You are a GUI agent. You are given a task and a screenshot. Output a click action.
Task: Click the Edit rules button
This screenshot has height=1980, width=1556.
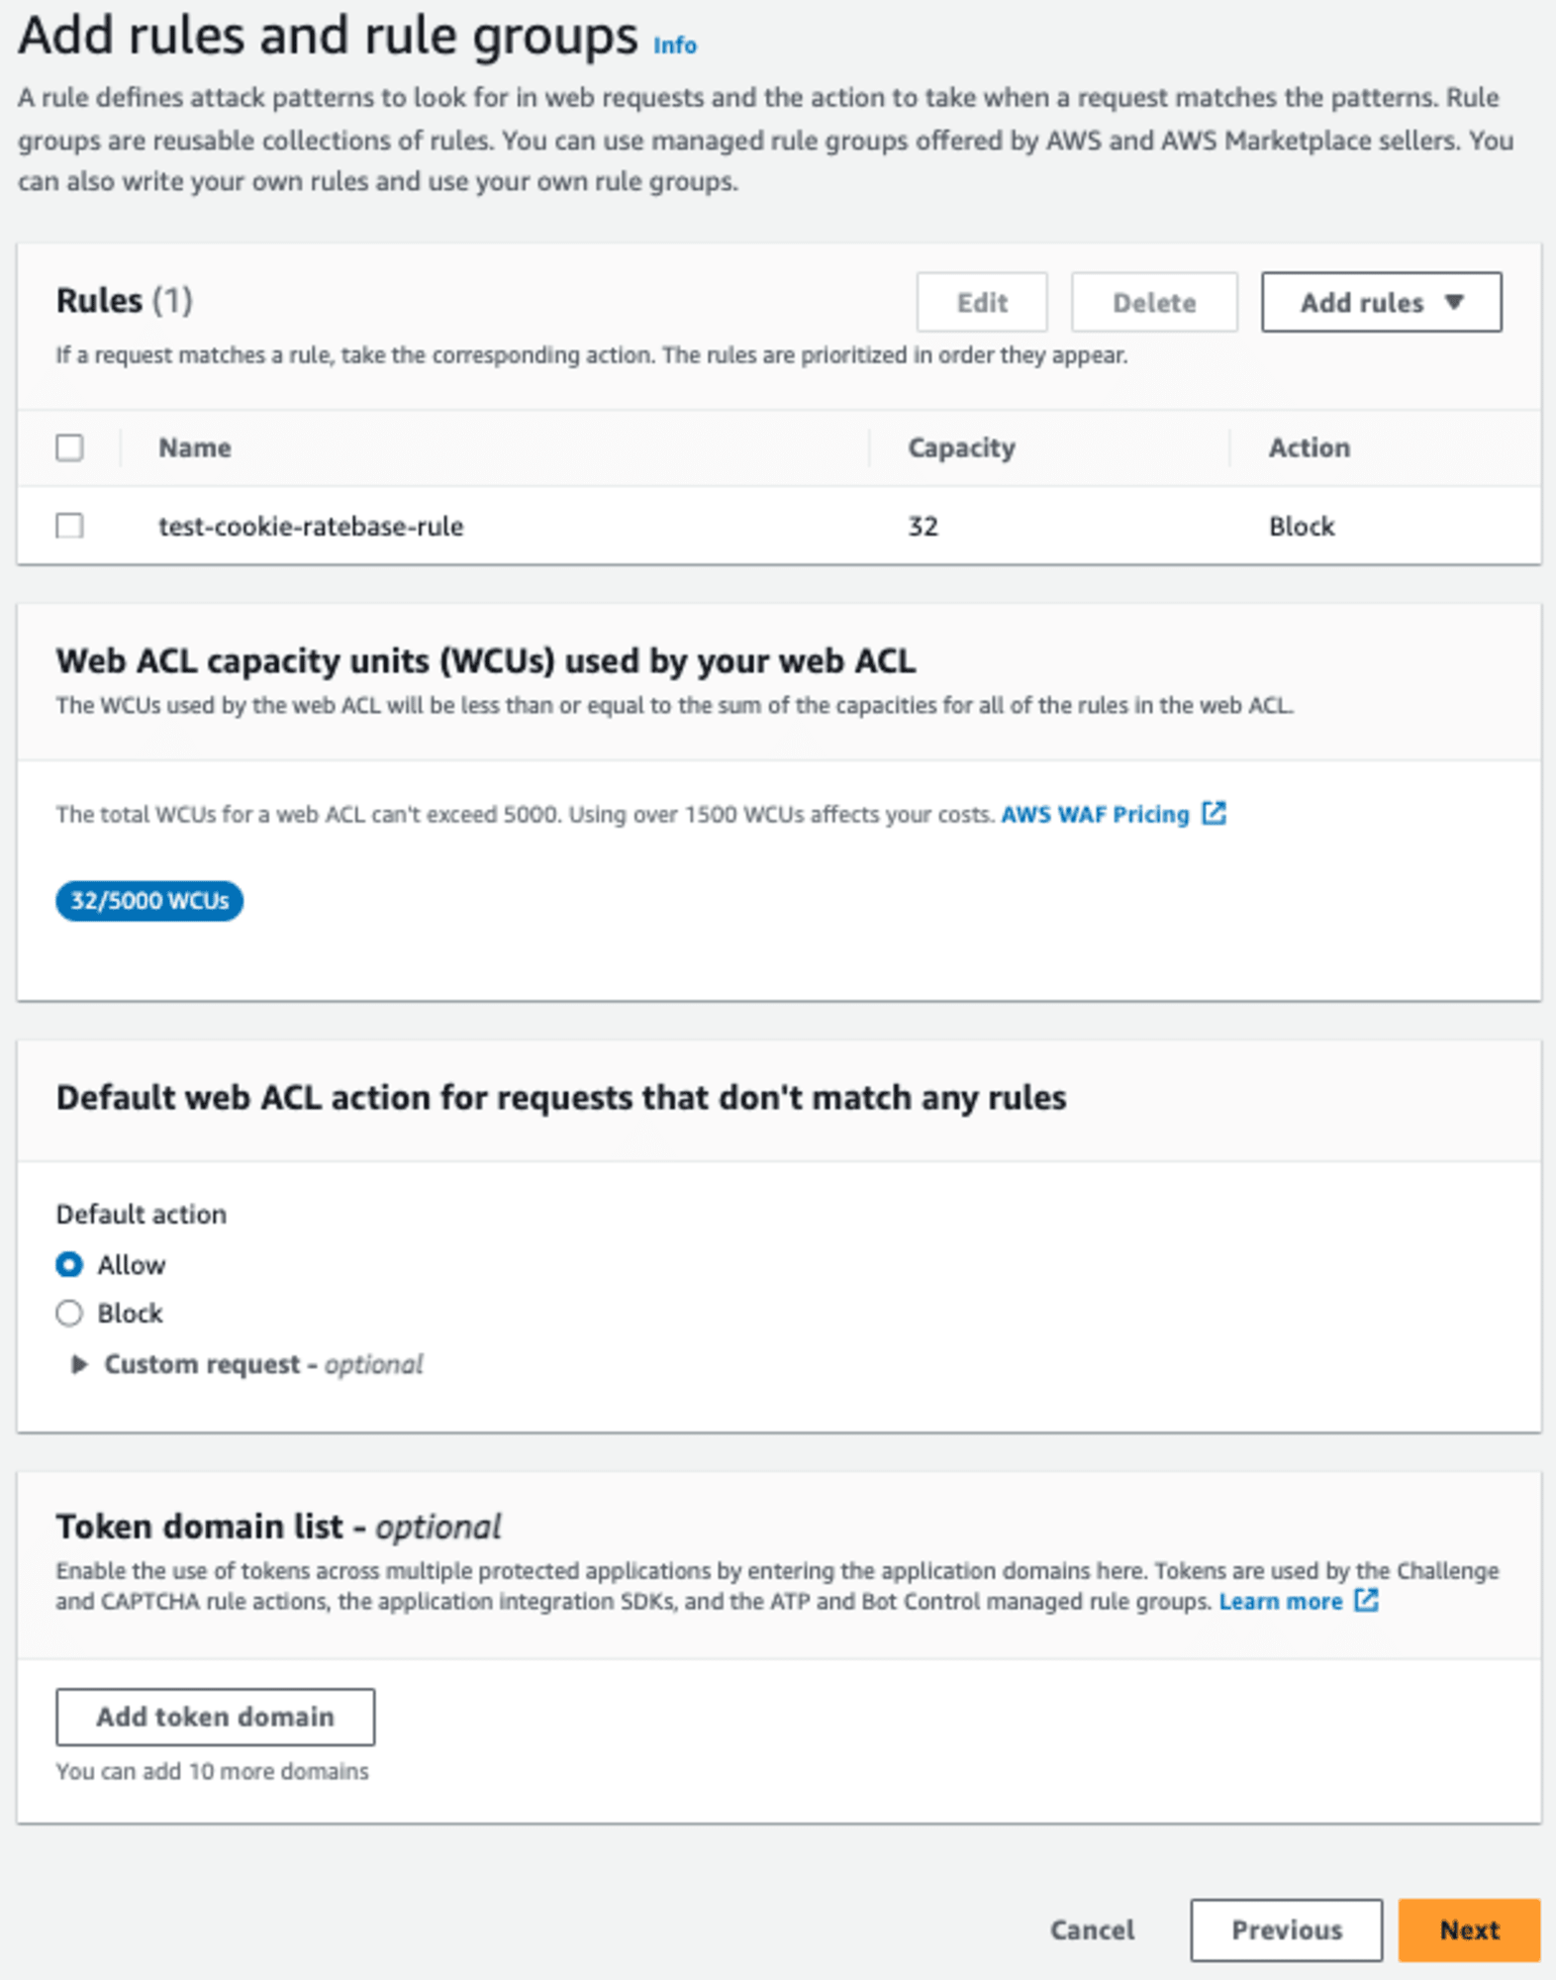(981, 302)
